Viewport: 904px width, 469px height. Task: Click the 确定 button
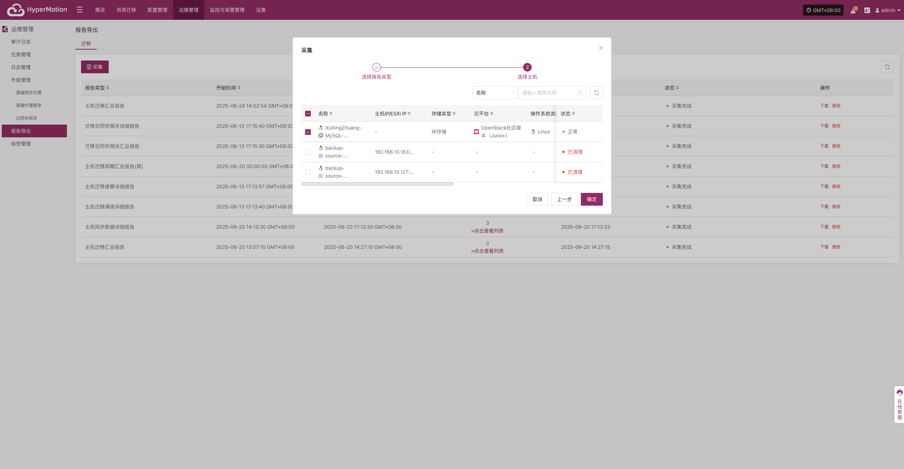592,199
